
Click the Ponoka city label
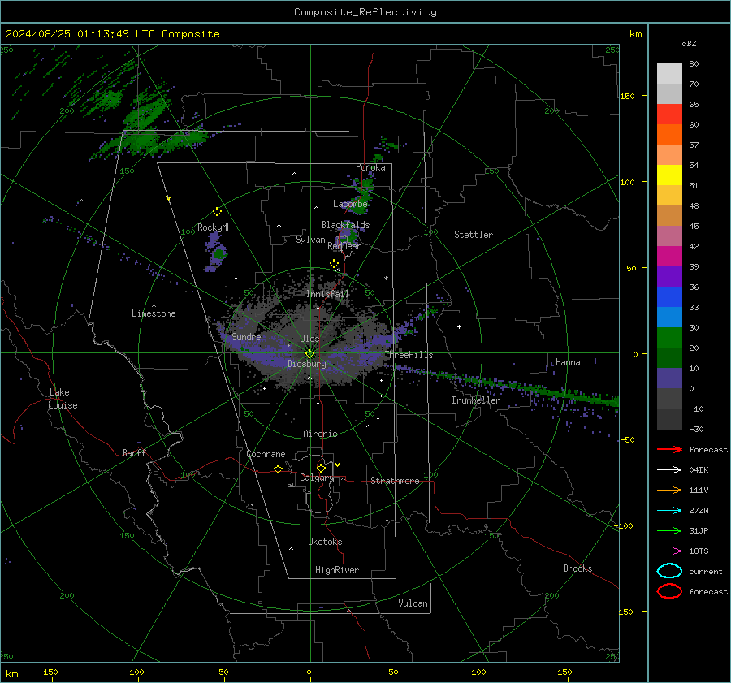point(370,167)
